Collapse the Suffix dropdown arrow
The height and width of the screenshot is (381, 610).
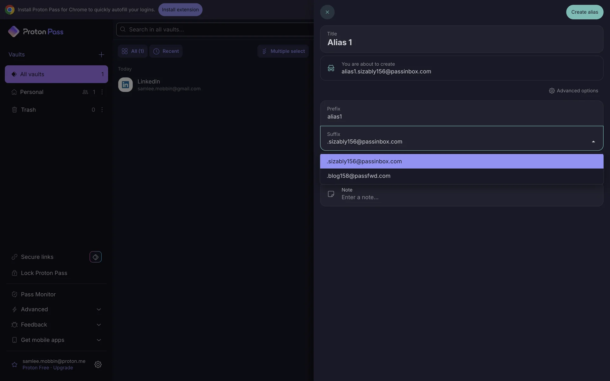click(593, 142)
